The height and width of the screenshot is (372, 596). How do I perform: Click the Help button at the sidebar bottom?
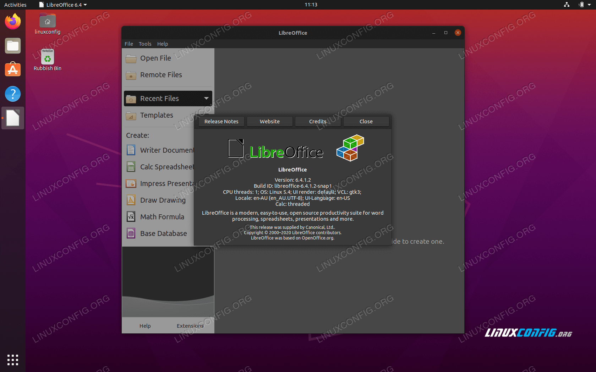click(x=145, y=326)
